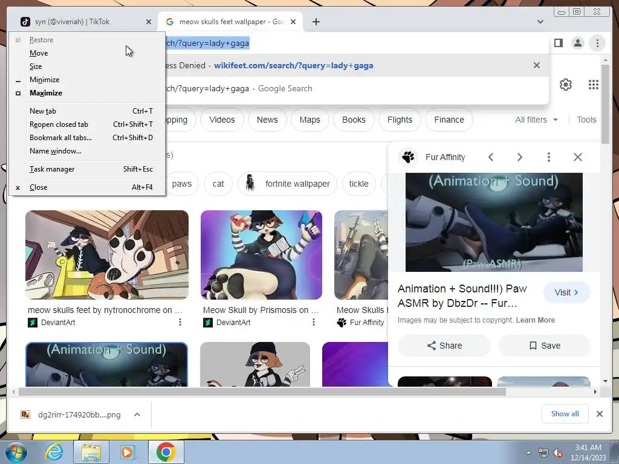Select the cat suggestion chip
Viewport: 619px width, 464px height.
(x=218, y=184)
